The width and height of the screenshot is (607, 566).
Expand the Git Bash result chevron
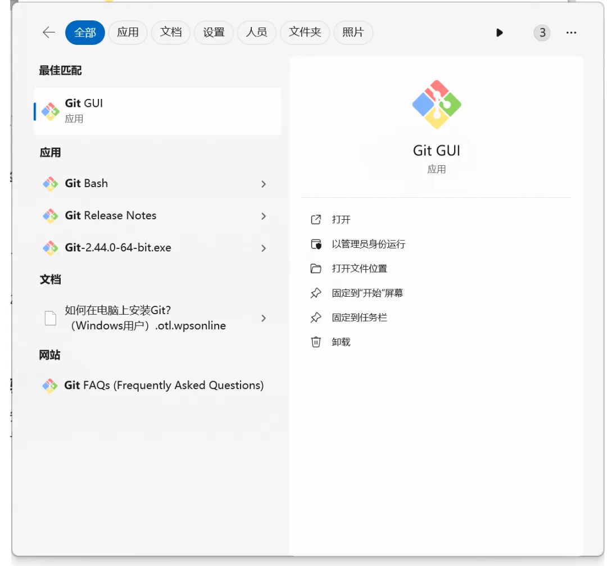264,184
